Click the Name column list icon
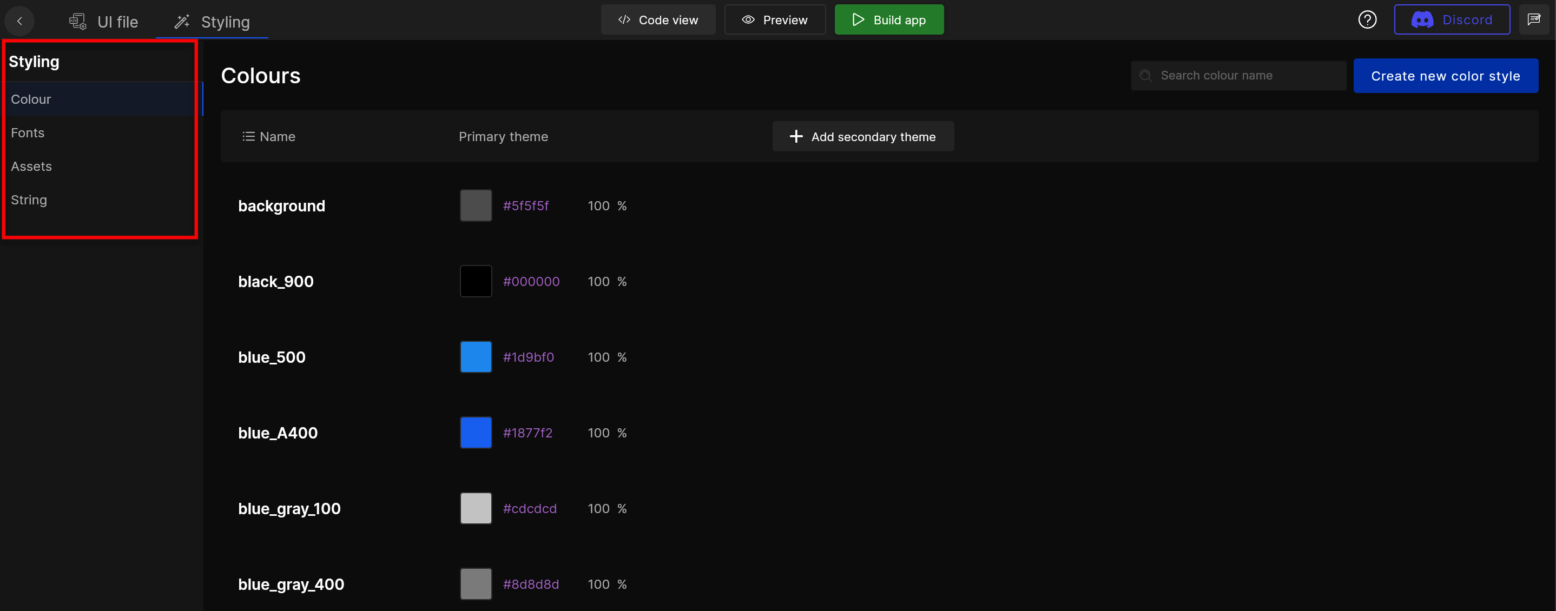1556x611 pixels. pyautogui.click(x=248, y=136)
